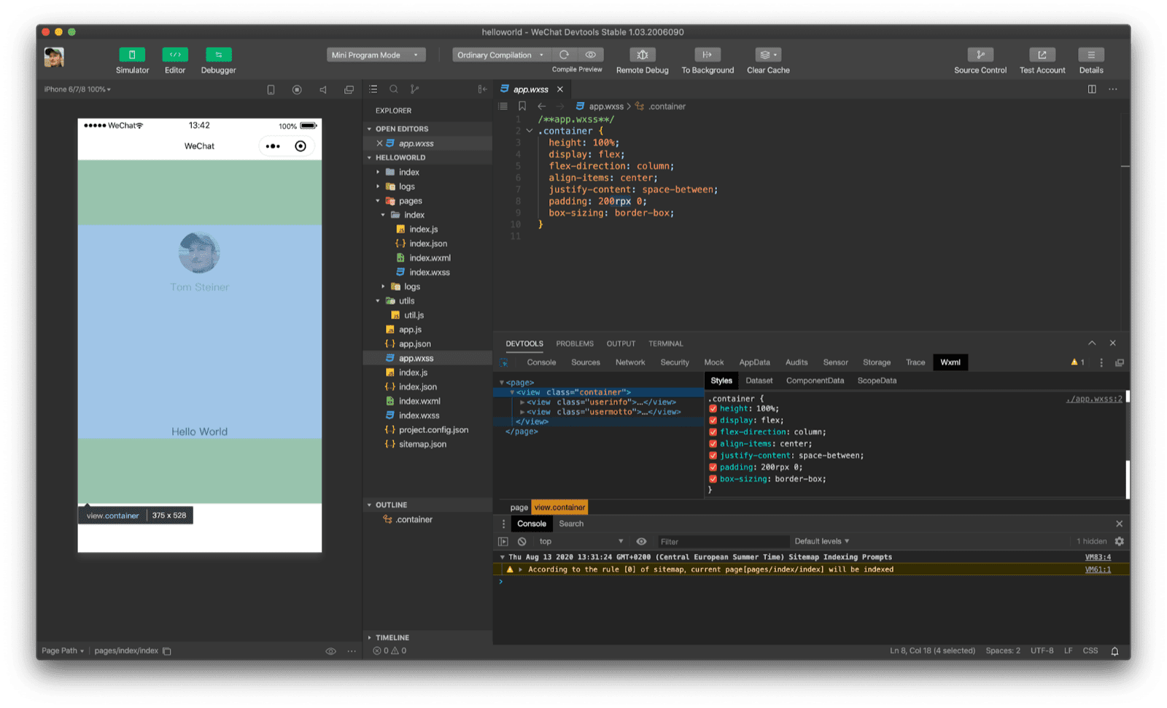Switch to the Editor view
The height and width of the screenshot is (708, 1167).
[174, 60]
